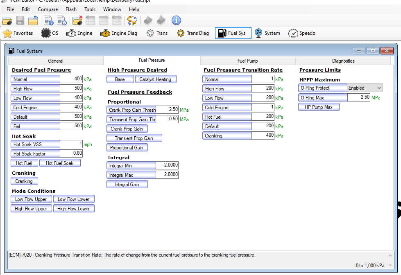The image size is (401, 275).
Task: Open the HP Pump Max table
Action: tap(319, 107)
